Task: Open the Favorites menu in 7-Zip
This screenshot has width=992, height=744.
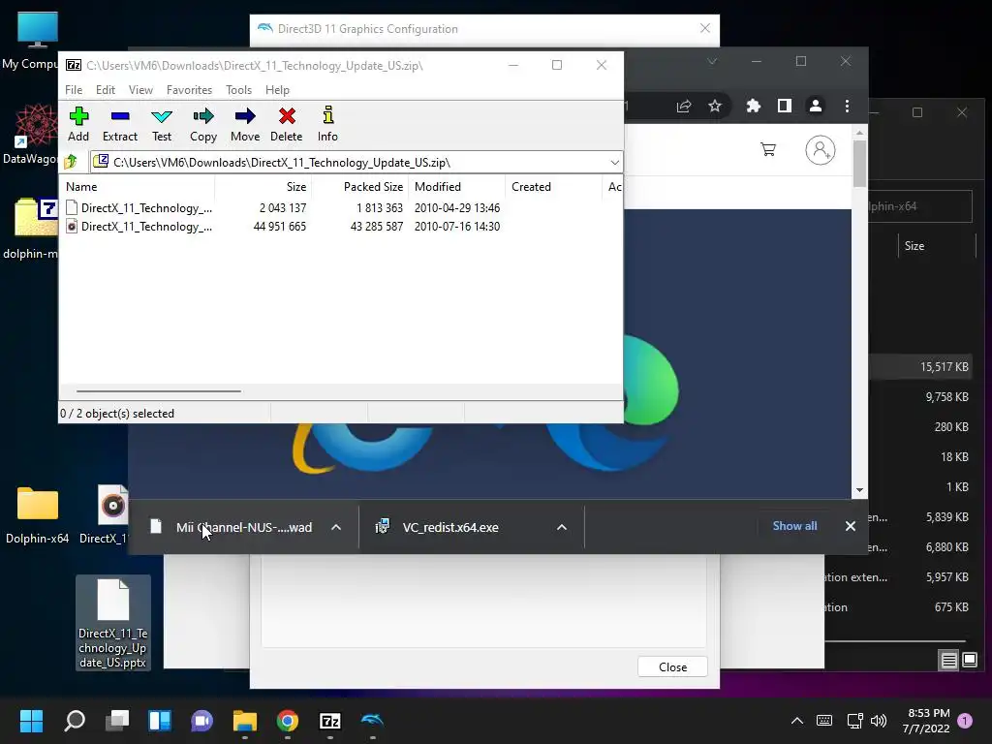Action: click(x=189, y=90)
